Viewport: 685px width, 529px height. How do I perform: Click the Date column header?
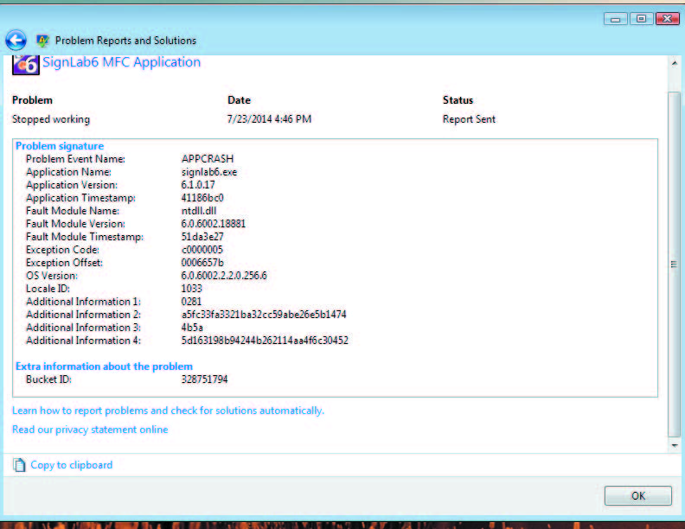point(239,100)
